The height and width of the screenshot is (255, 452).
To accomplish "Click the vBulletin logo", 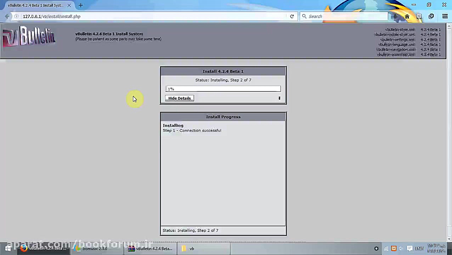I will pyautogui.click(x=29, y=37).
